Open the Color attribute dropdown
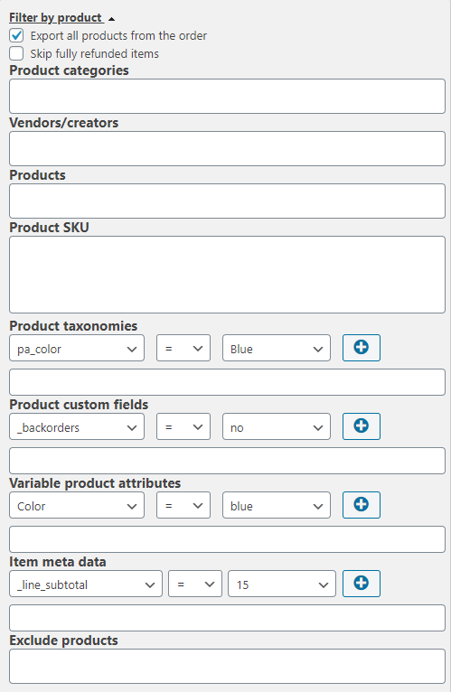 (x=77, y=505)
